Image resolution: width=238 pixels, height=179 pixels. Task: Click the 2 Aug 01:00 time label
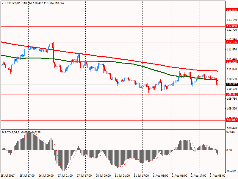click(180, 176)
